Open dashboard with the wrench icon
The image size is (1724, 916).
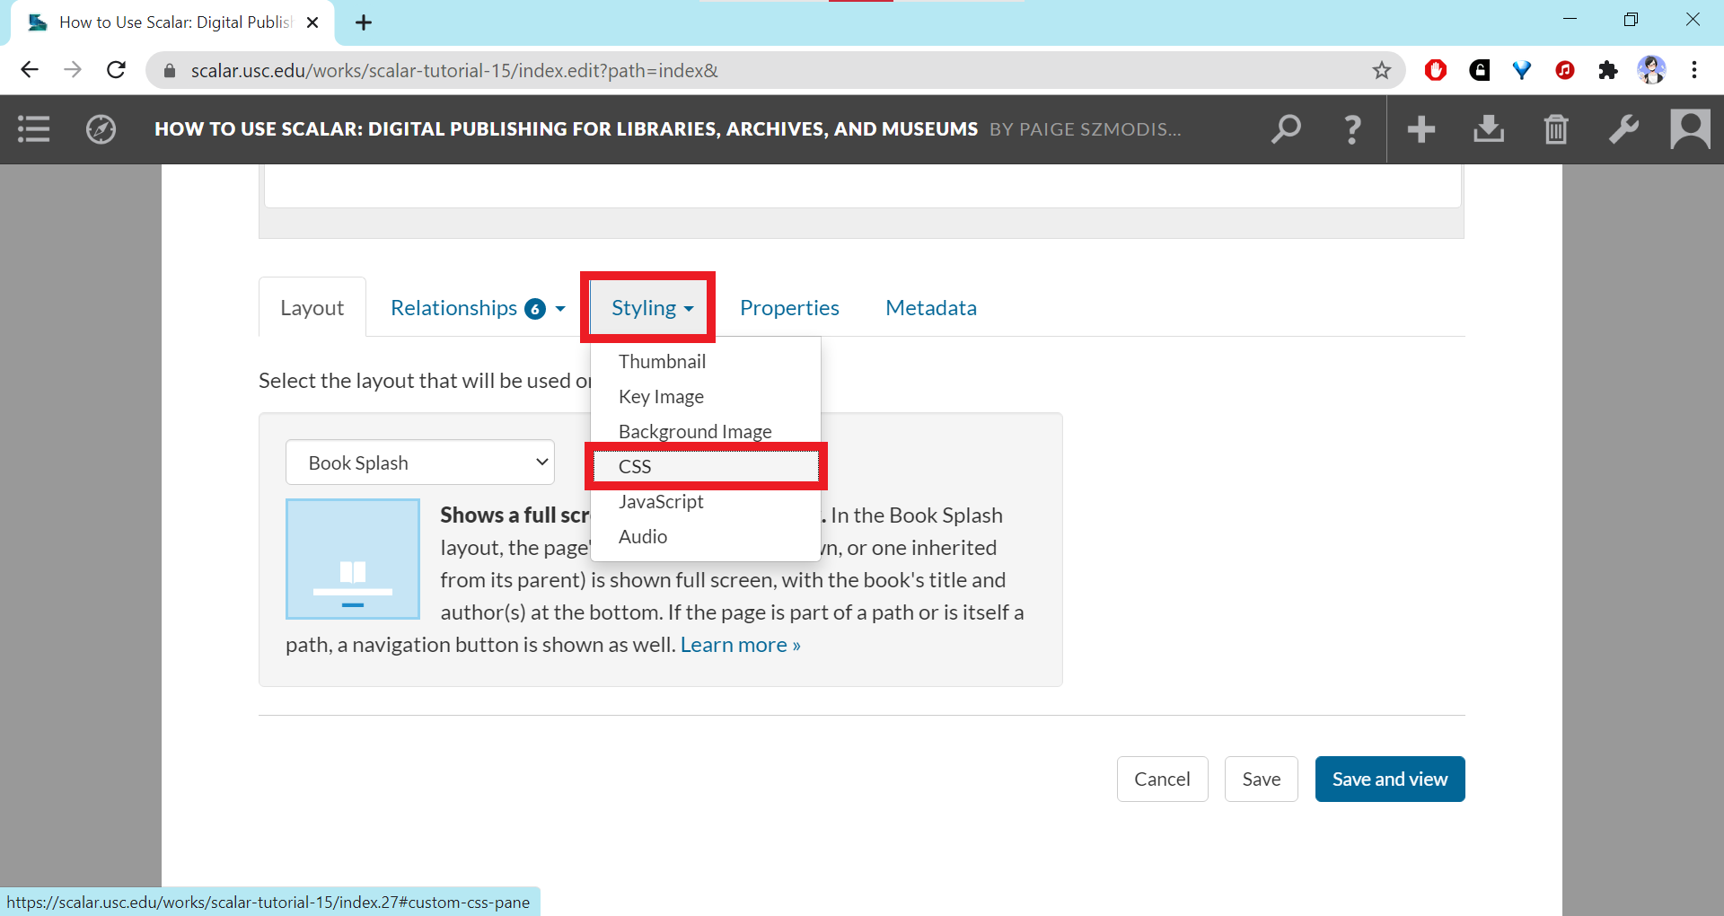click(x=1623, y=129)
